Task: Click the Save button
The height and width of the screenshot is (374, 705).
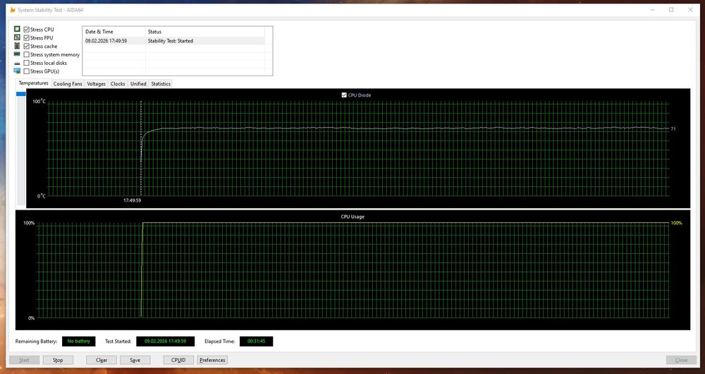Action: [x=135, y=360]
